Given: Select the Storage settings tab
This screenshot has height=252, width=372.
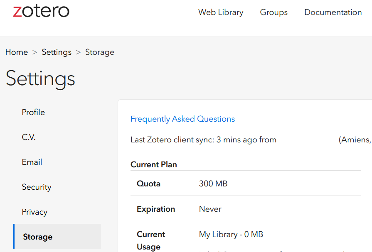Looking at the screenshot, I should [57, 236].
